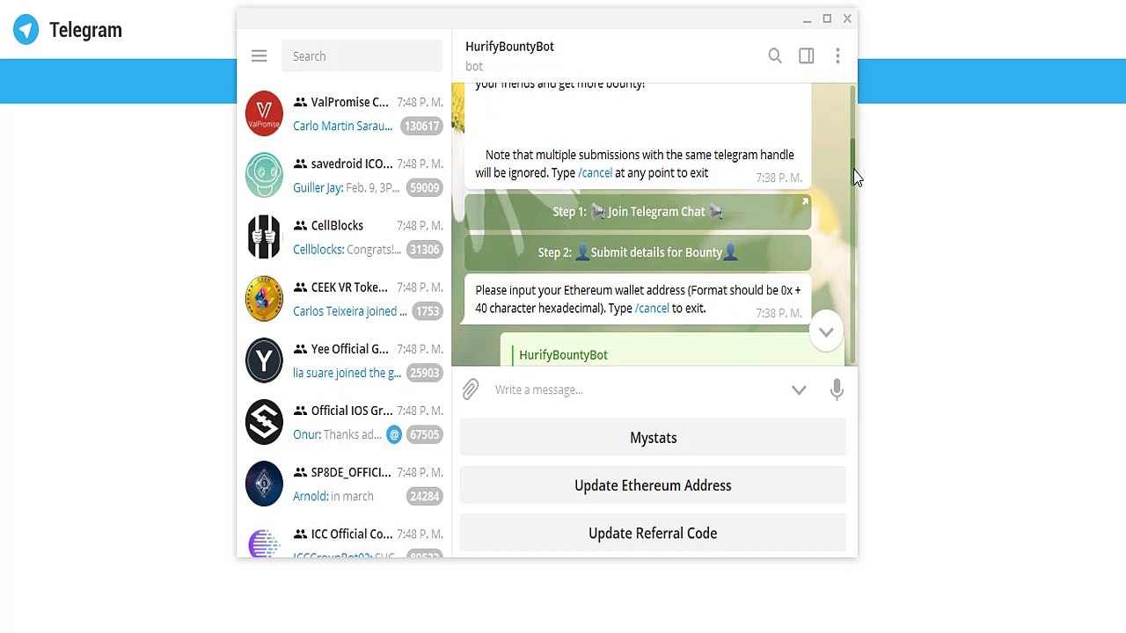Click the 130617 unread badge
The height and width of the screenshot is (633, 1126).
coord(421,126)
